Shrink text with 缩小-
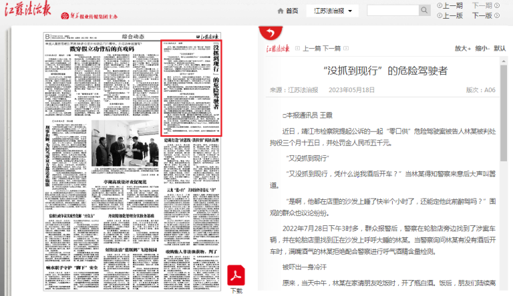This screenshot has width=513, height=296. (482, 49)
